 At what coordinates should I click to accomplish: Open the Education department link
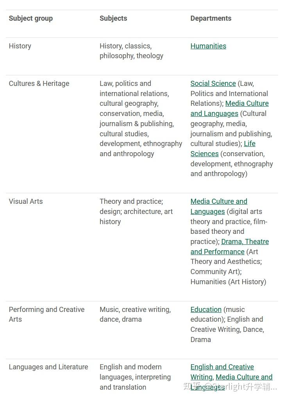206,310
